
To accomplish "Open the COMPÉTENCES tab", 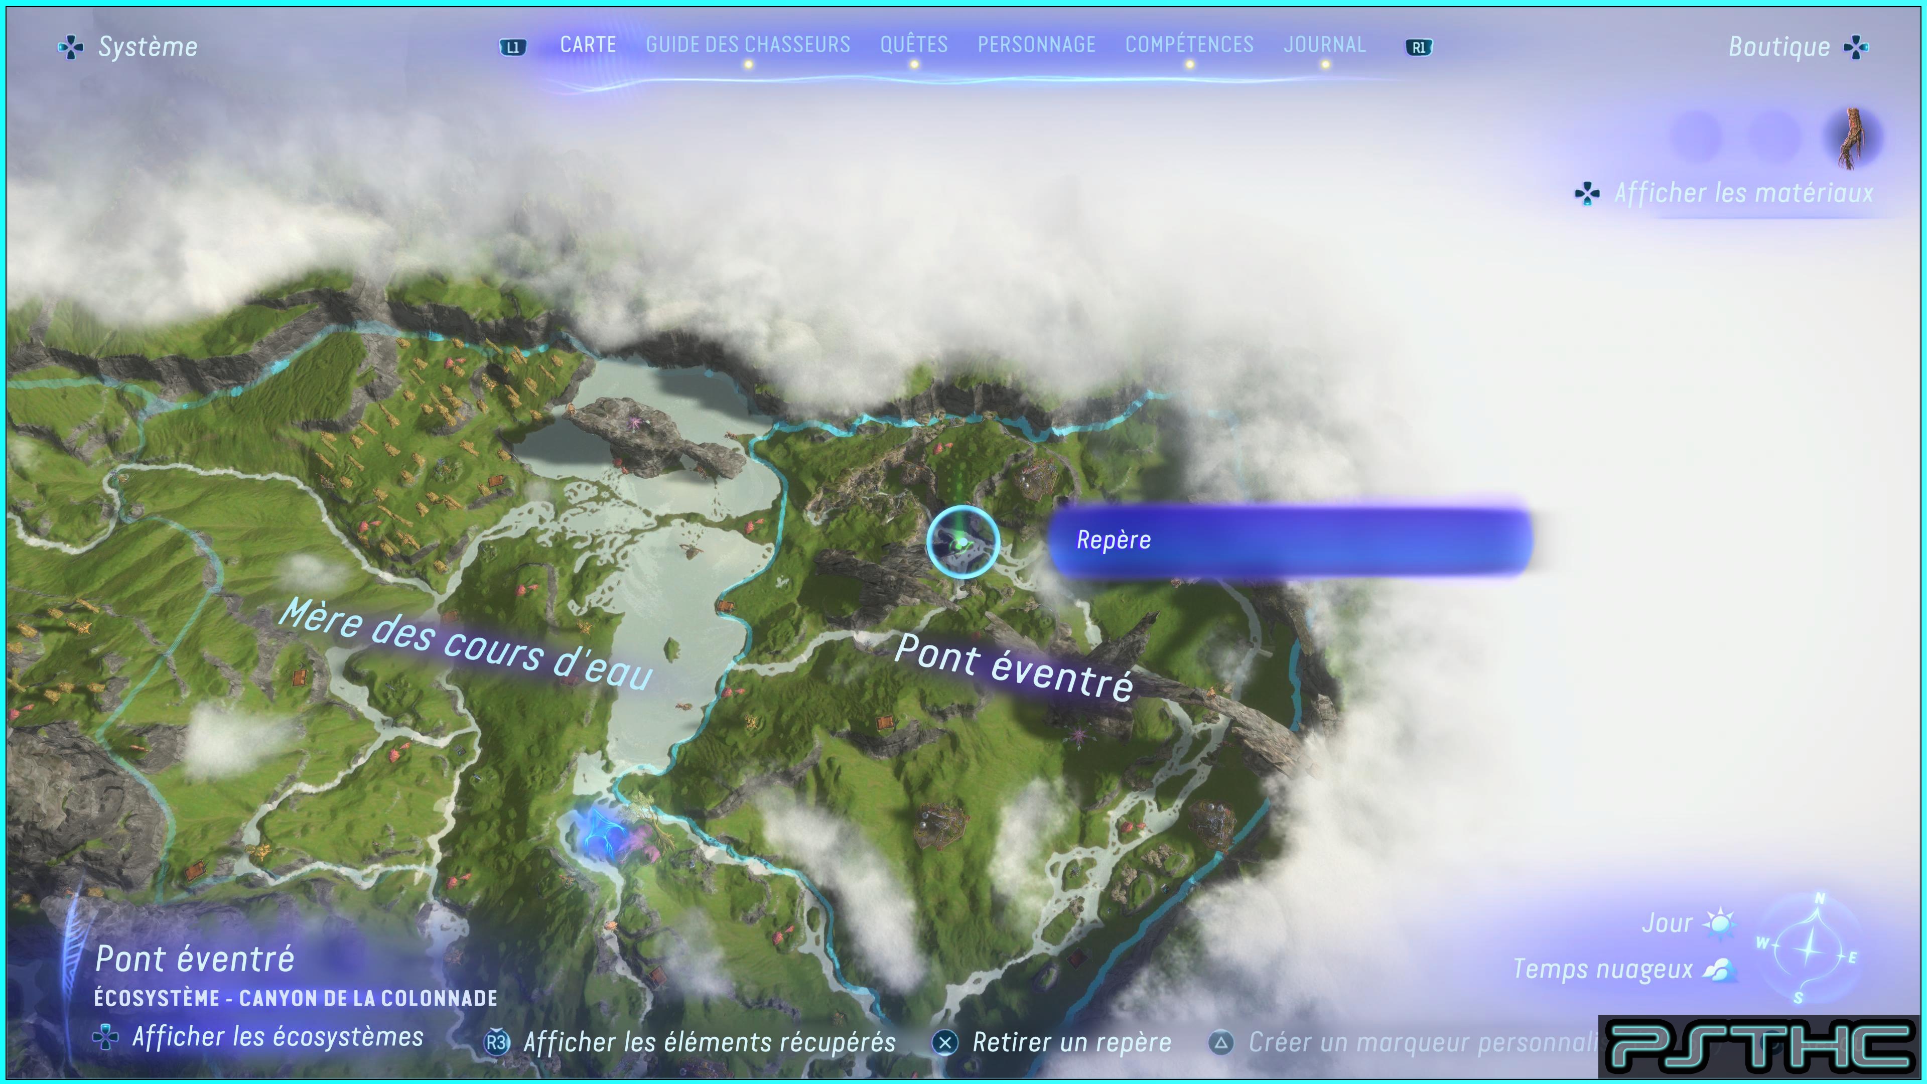I will pos(1189,45).
